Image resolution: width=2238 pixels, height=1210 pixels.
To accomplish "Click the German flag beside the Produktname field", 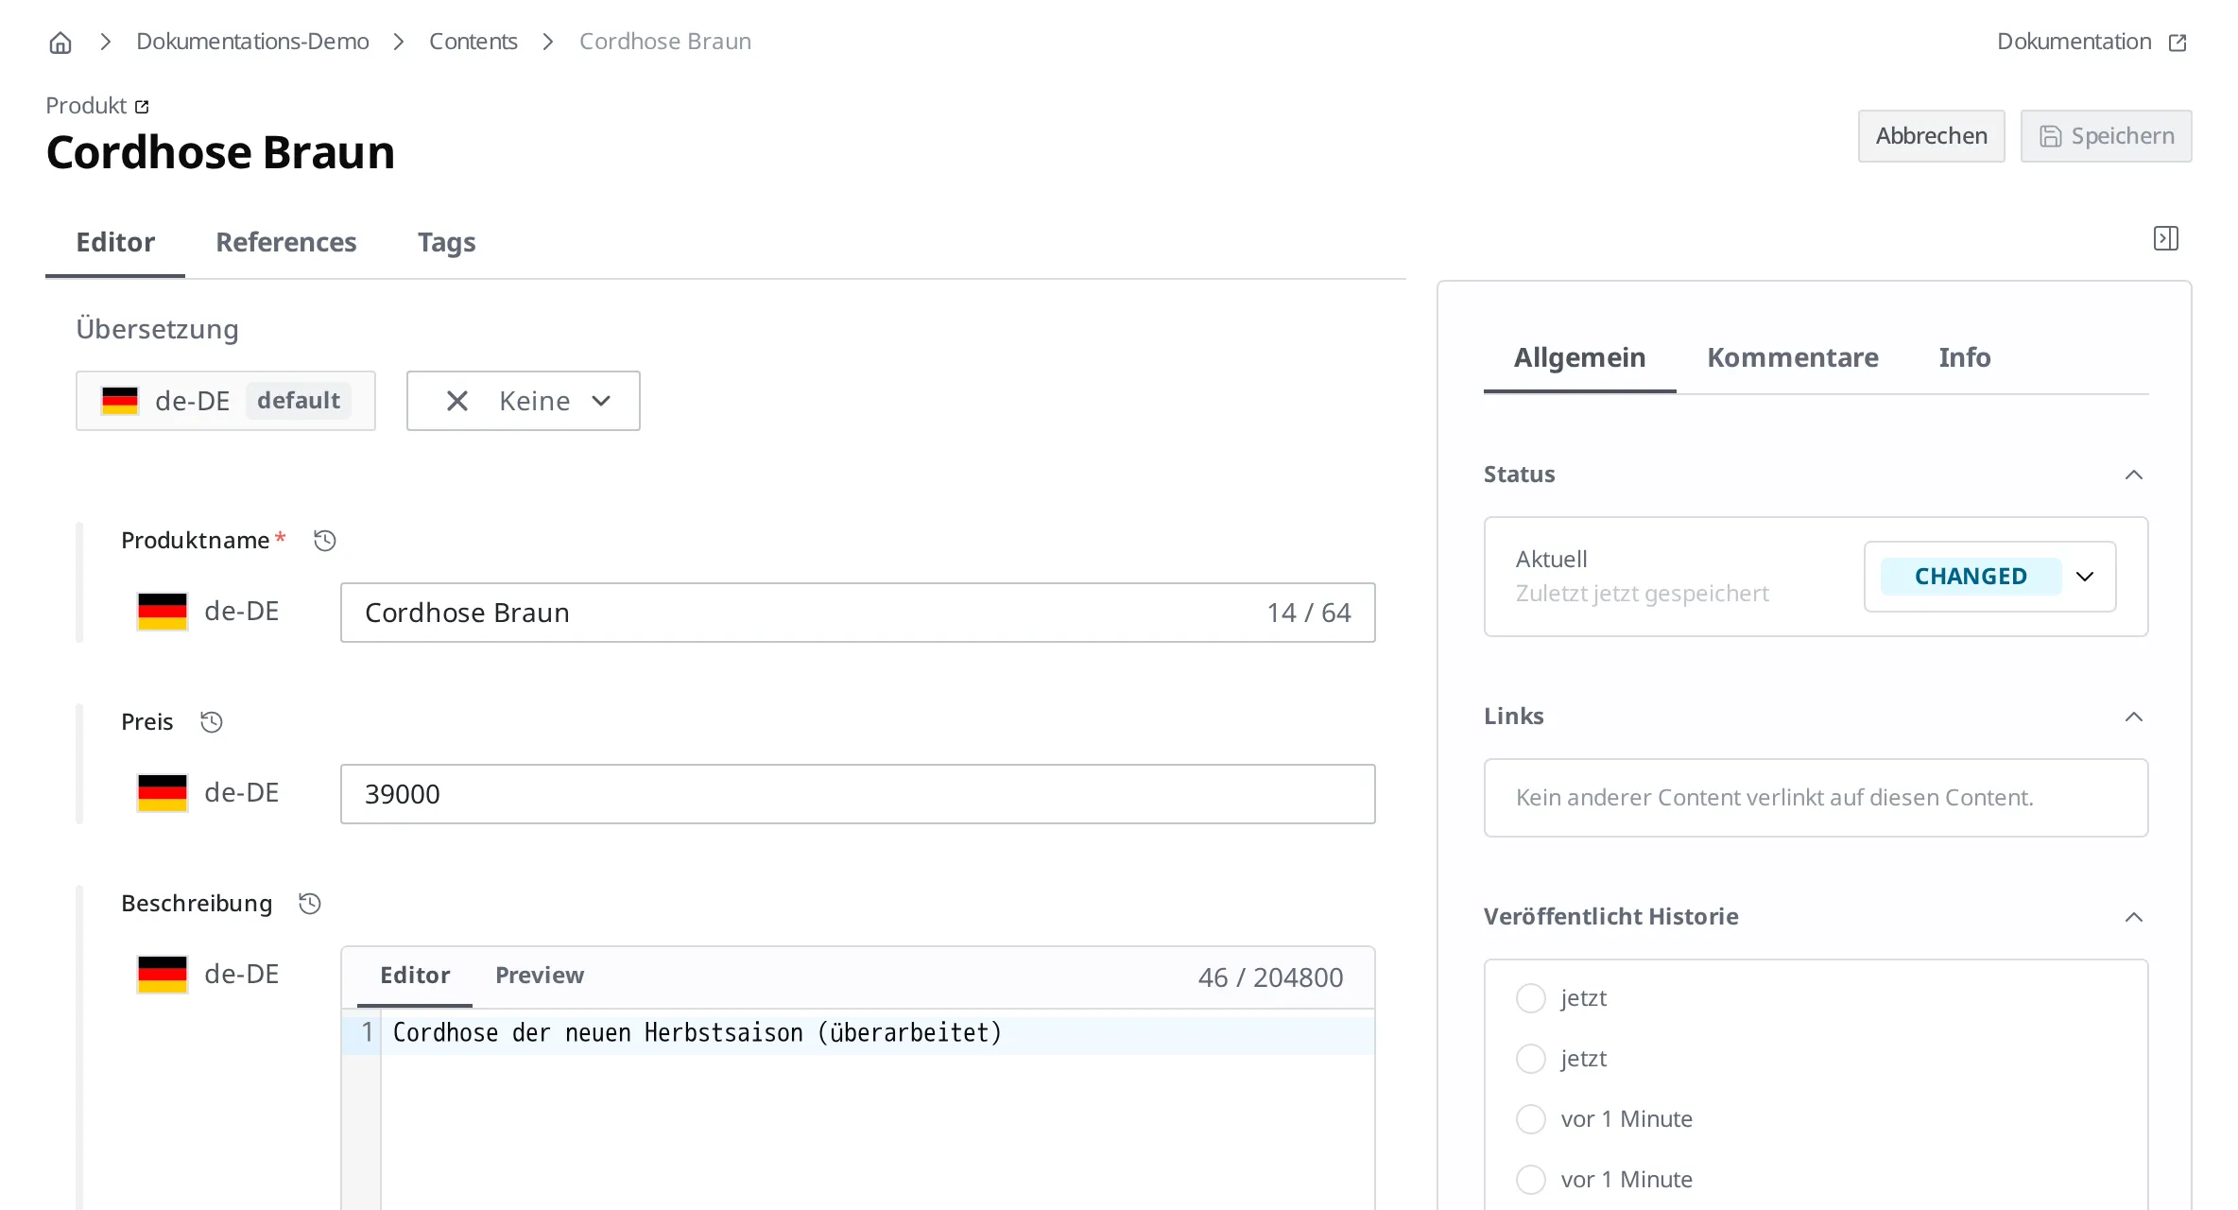I will point(163,612).
